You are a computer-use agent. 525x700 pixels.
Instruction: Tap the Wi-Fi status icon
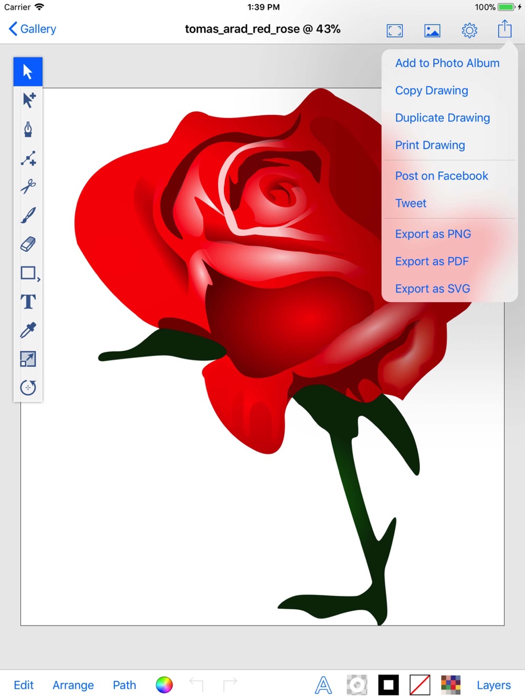[39, 7]
